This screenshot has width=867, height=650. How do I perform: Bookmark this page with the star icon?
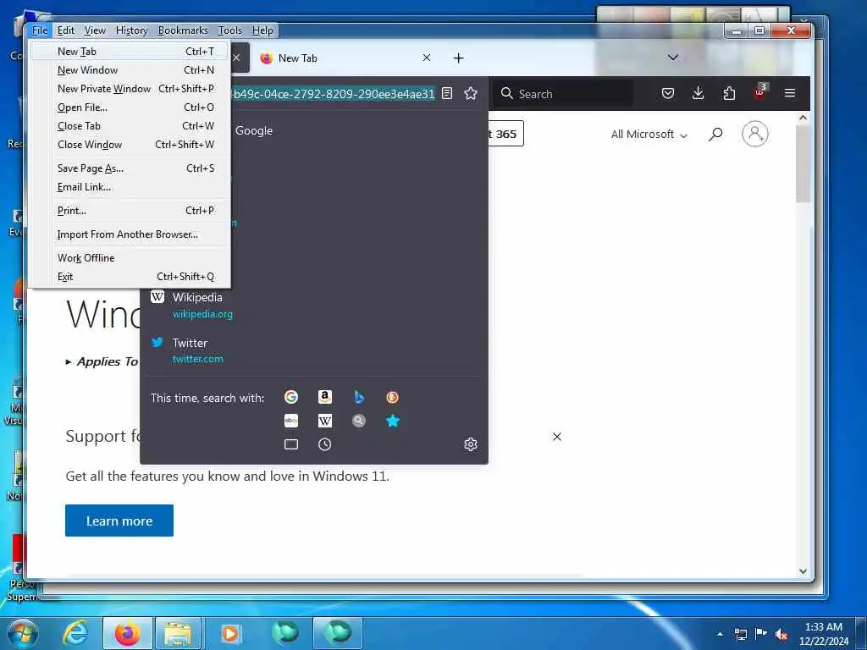(x=471, y=93)
